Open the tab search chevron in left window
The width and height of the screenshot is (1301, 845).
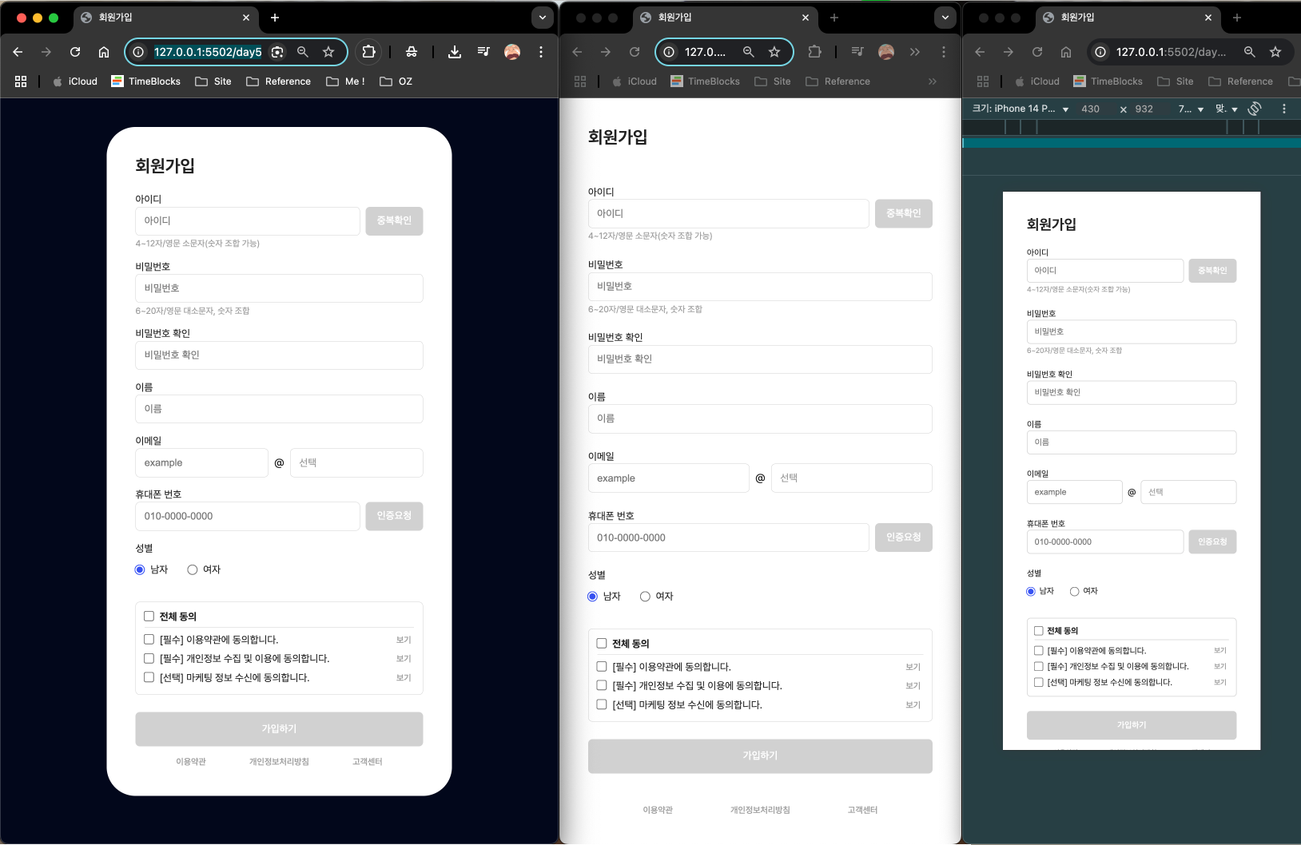543,18
